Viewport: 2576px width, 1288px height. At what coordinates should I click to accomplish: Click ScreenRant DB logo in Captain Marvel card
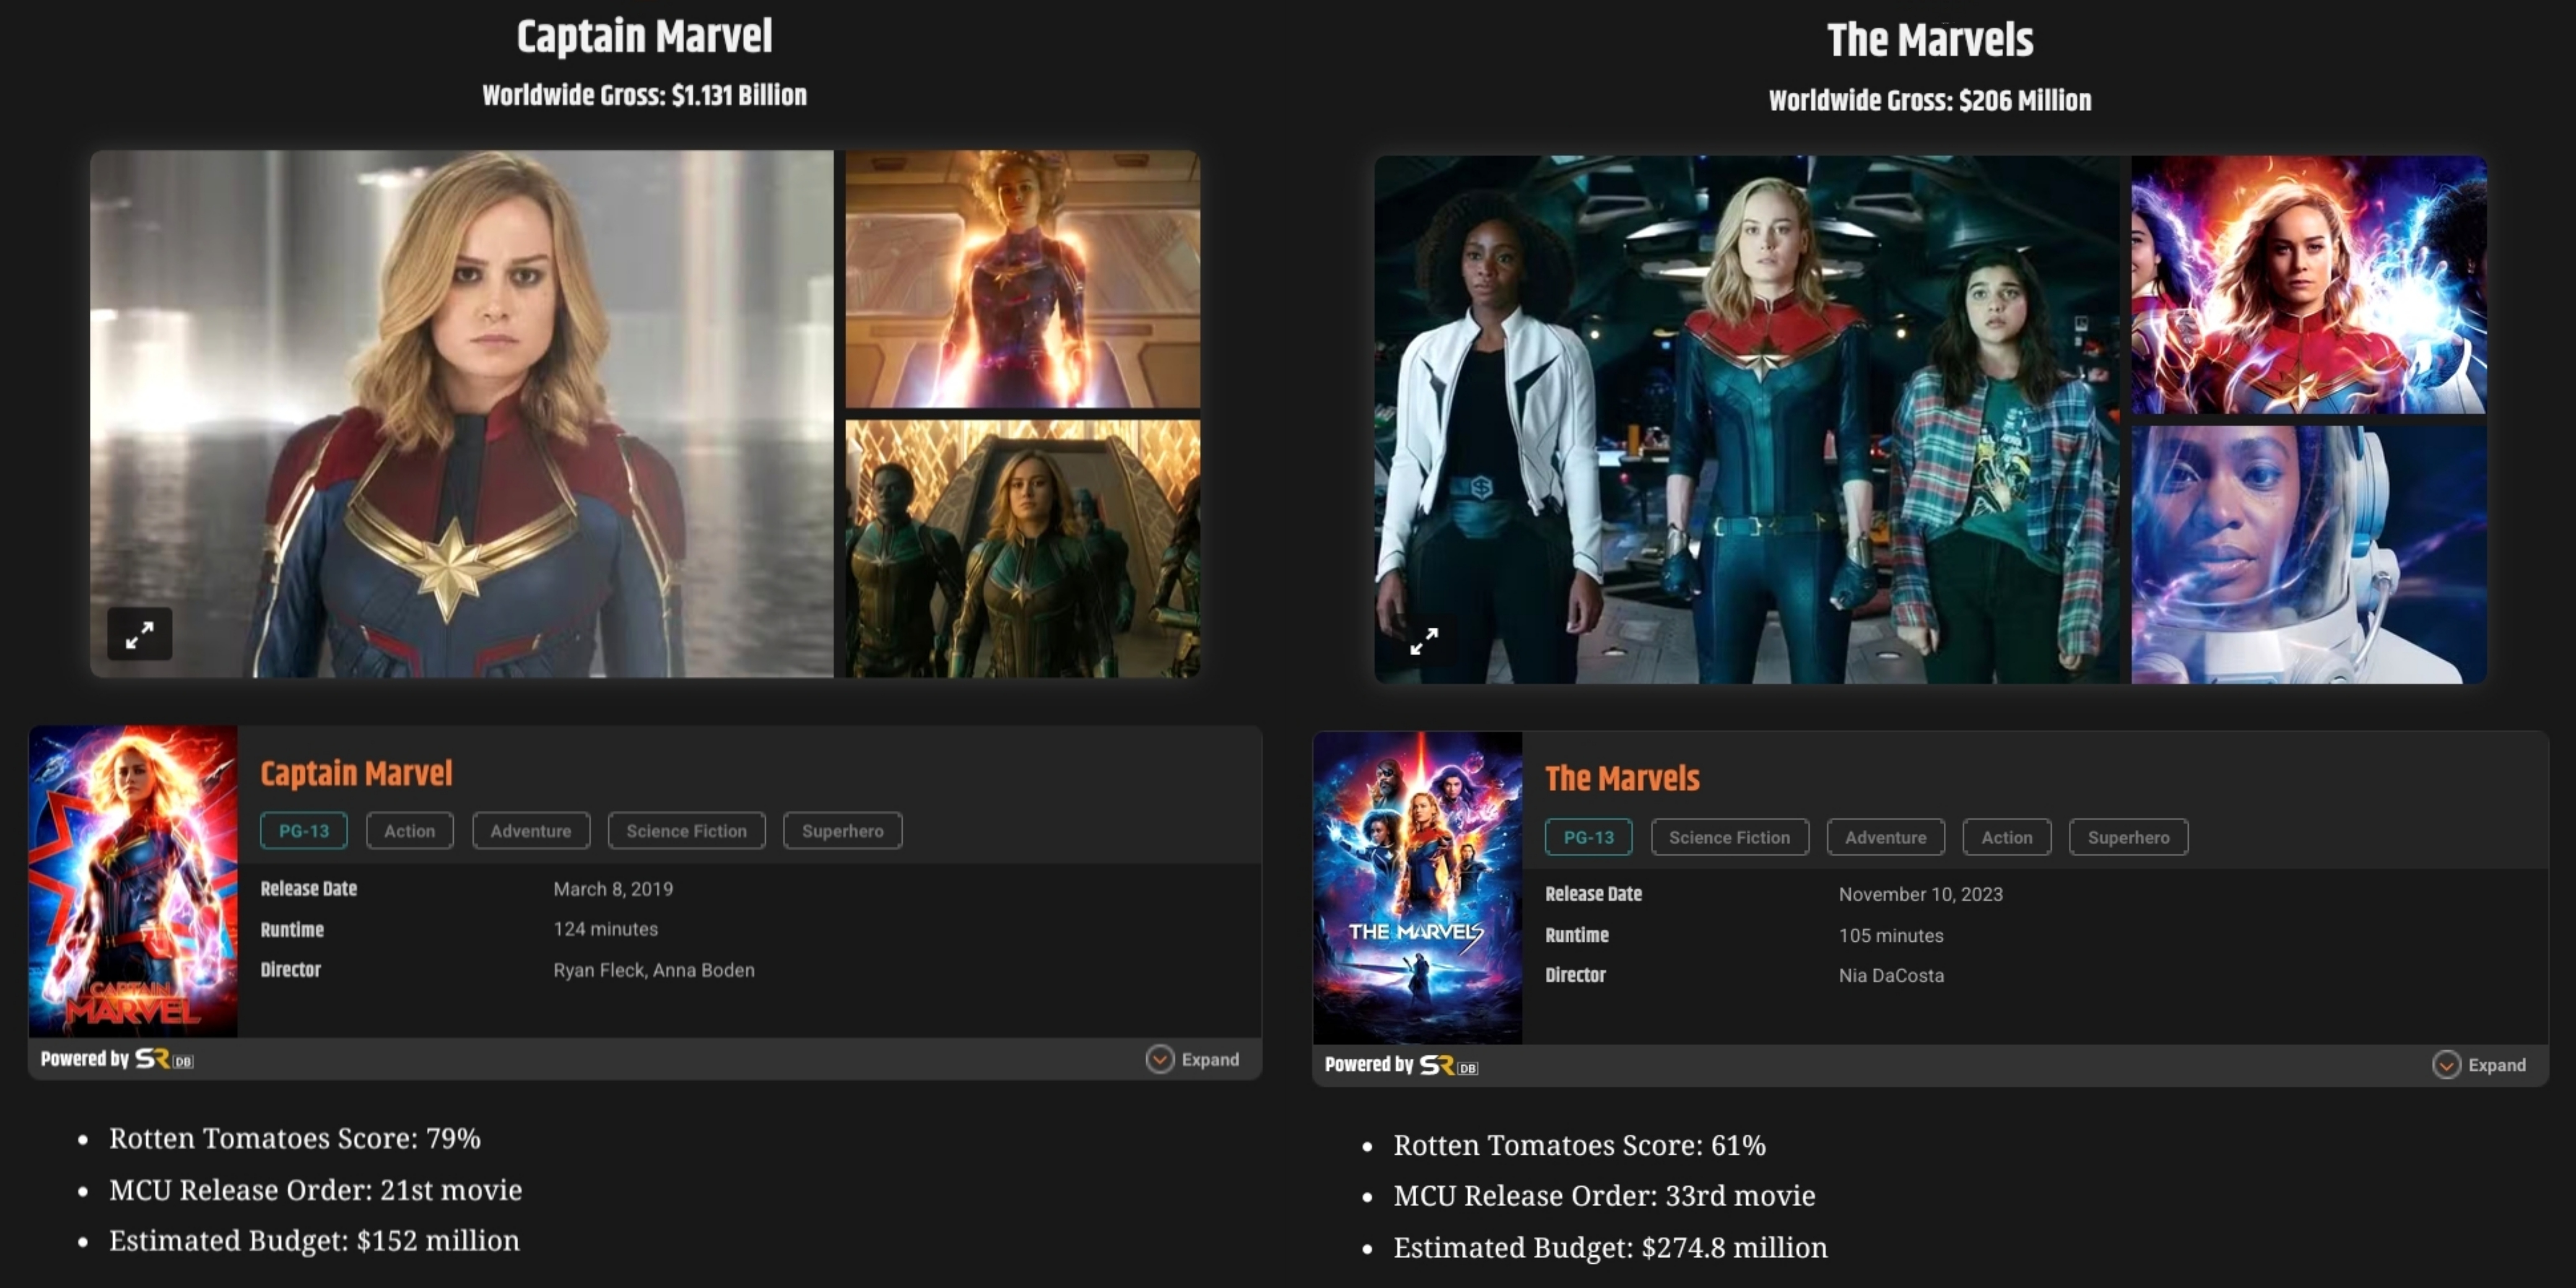[164, 1059]
